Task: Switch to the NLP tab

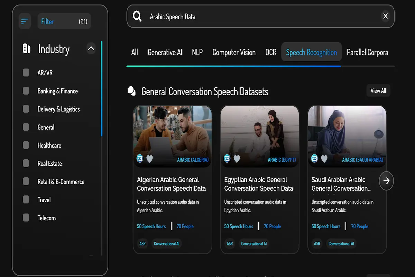Action: (x=197, y=52)
